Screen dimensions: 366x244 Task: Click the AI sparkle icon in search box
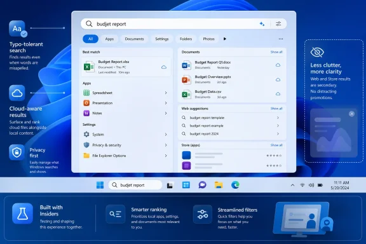click(262, 24)
